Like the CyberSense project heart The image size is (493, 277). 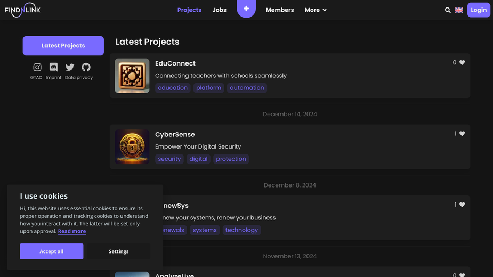(x=462, y=134)
